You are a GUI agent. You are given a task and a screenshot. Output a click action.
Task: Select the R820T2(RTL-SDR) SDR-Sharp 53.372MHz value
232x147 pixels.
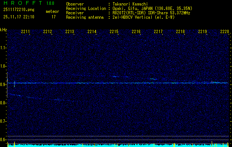151,13
